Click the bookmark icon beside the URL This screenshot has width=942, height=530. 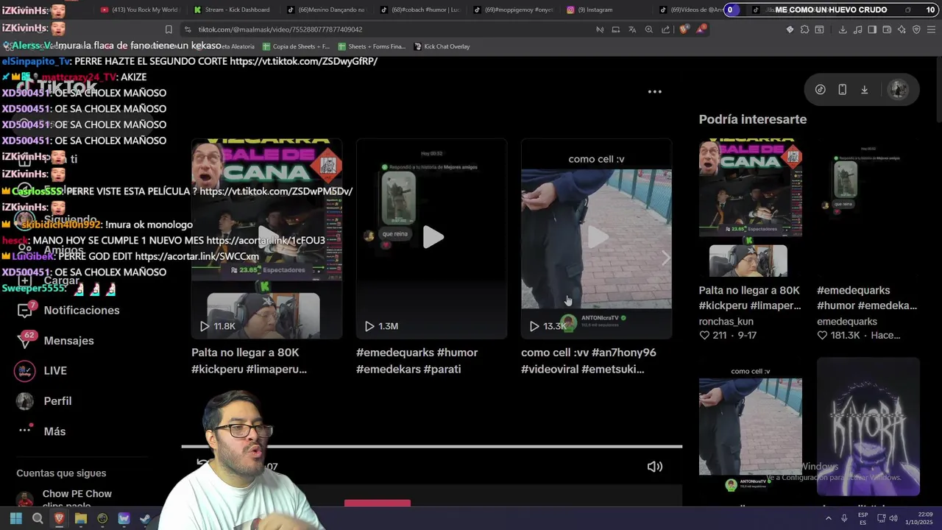[169, 29]
